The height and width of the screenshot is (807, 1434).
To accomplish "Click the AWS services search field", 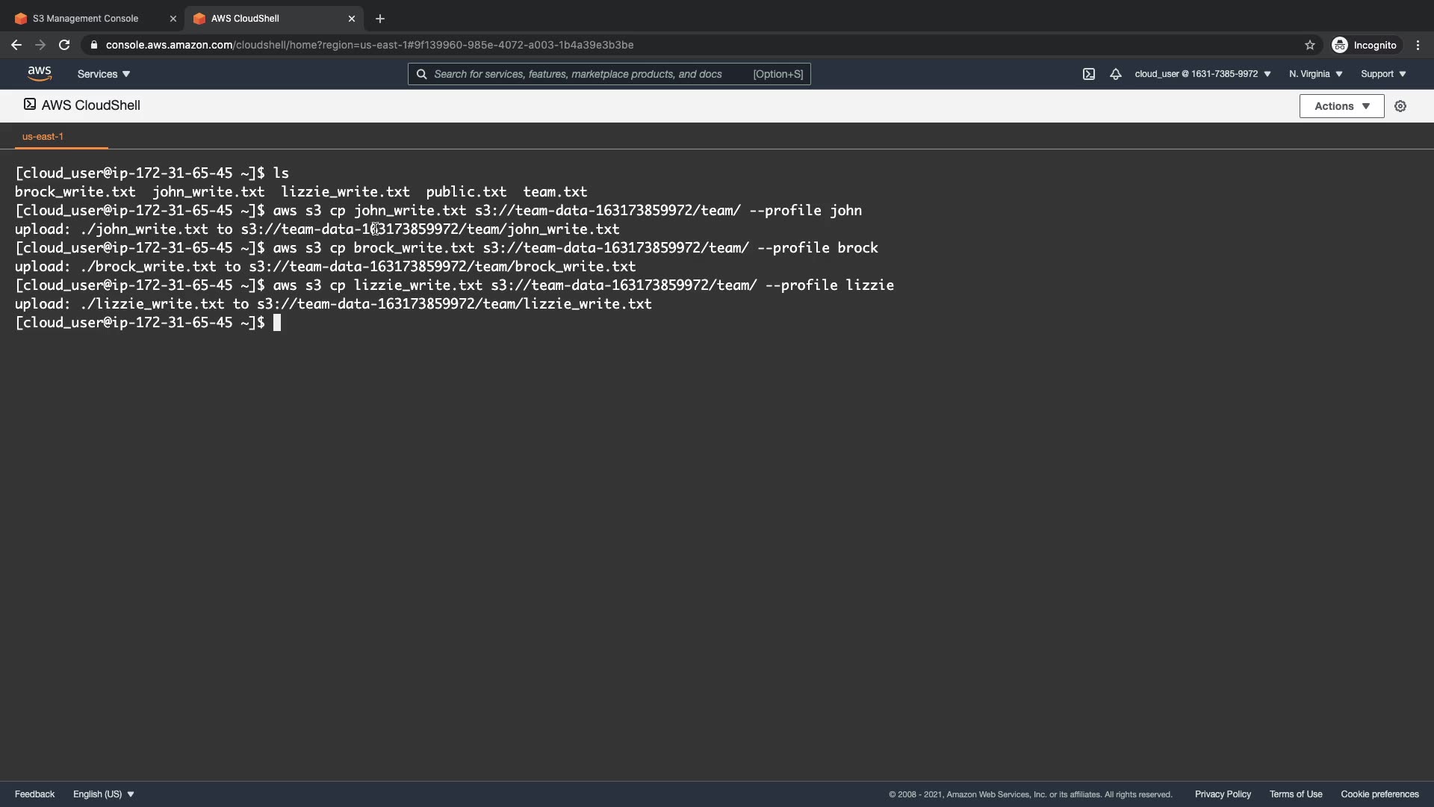I will pos(590,74).
